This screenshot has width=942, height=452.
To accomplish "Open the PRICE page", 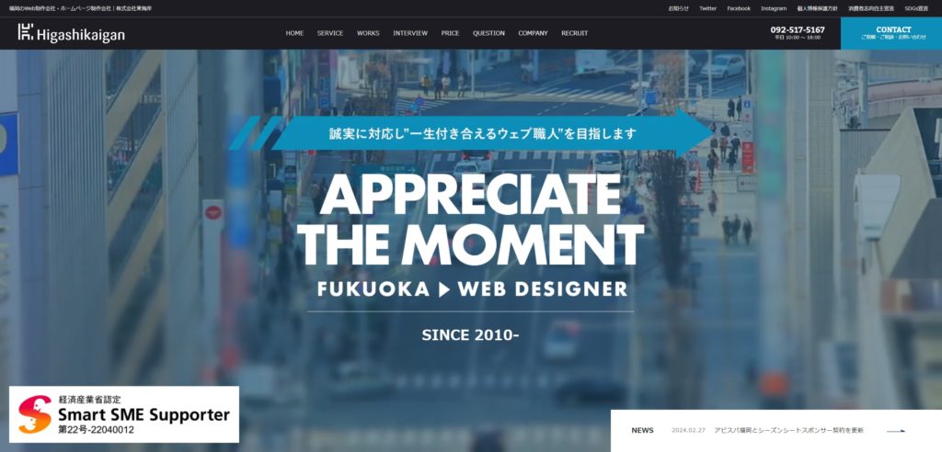I will [x=450, y=33].
